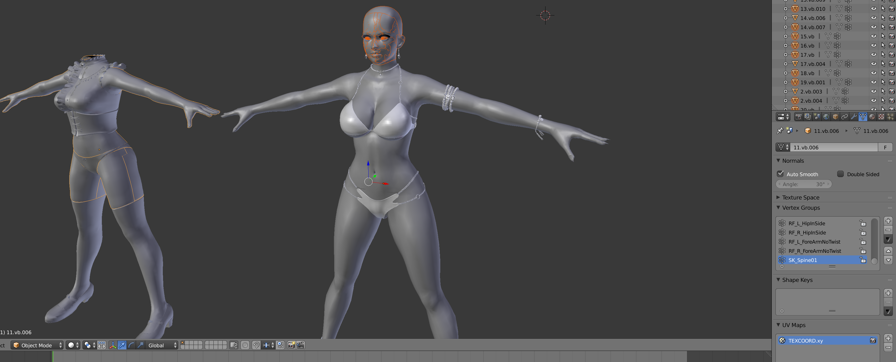
Task: Open the World properties globe icon
Action: pyautogui.click(x=826, y=117)
